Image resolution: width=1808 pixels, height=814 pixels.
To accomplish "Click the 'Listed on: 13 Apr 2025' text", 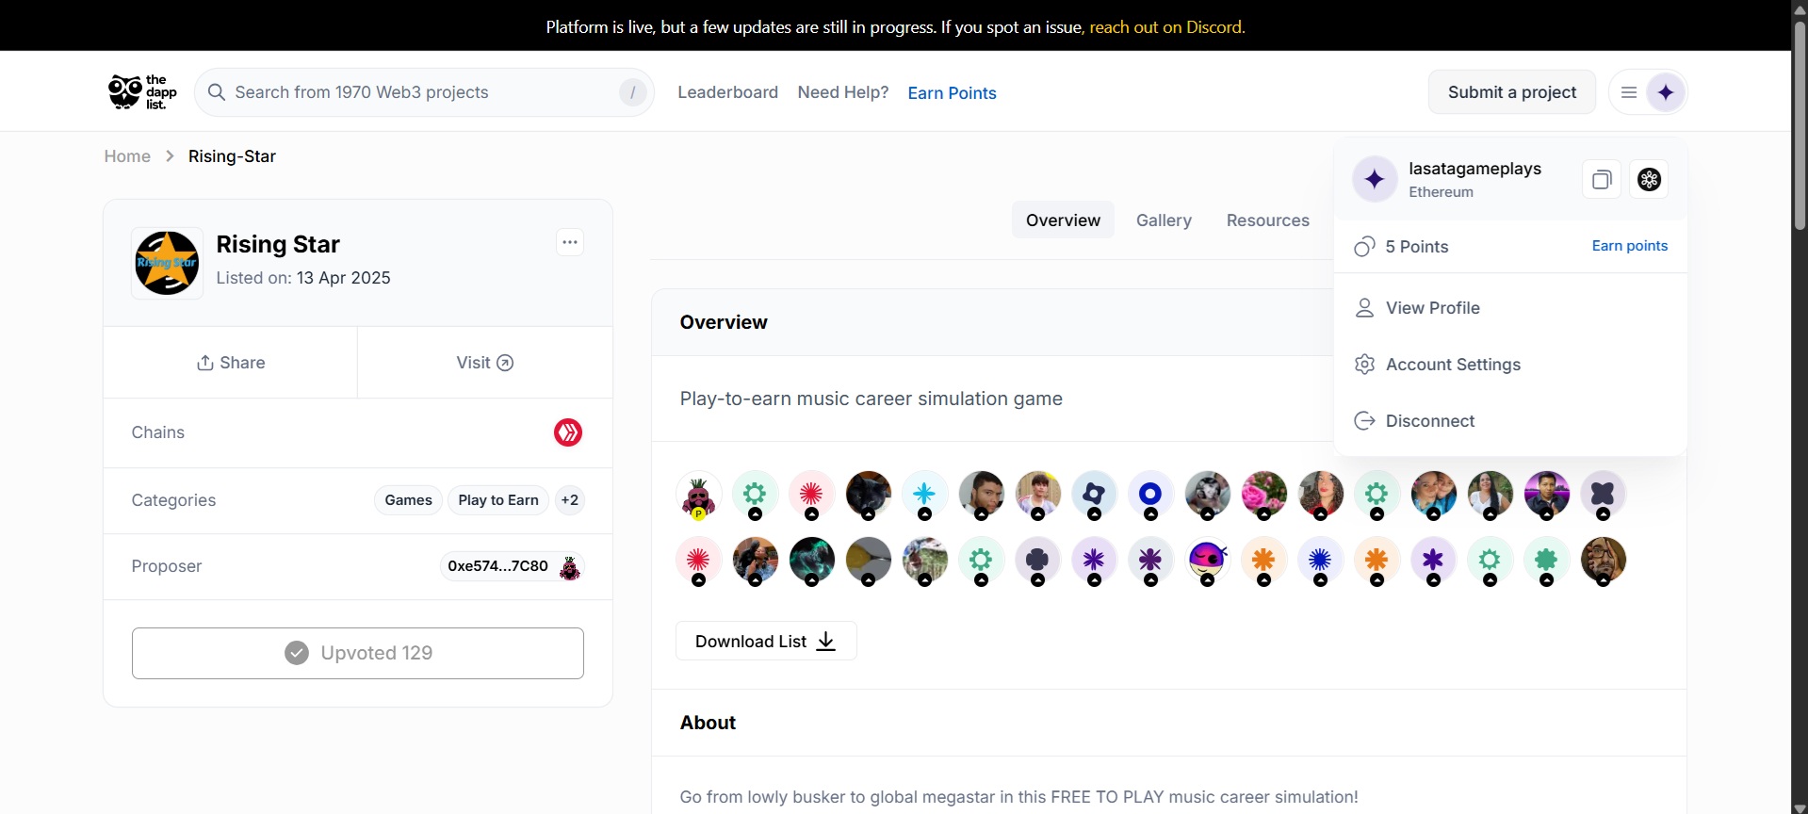I will (x=303, y=278).
